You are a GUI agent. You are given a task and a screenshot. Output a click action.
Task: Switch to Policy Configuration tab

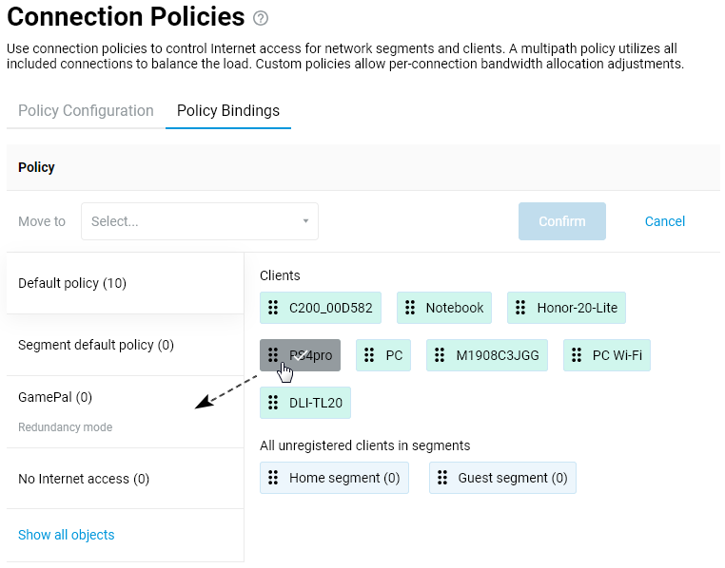86,111
